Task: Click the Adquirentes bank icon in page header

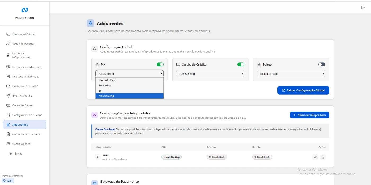Action: [91, 23]
